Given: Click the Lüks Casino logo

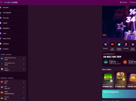Looking at the screenshot, I should pyautogui.click(x=11, y=2).
